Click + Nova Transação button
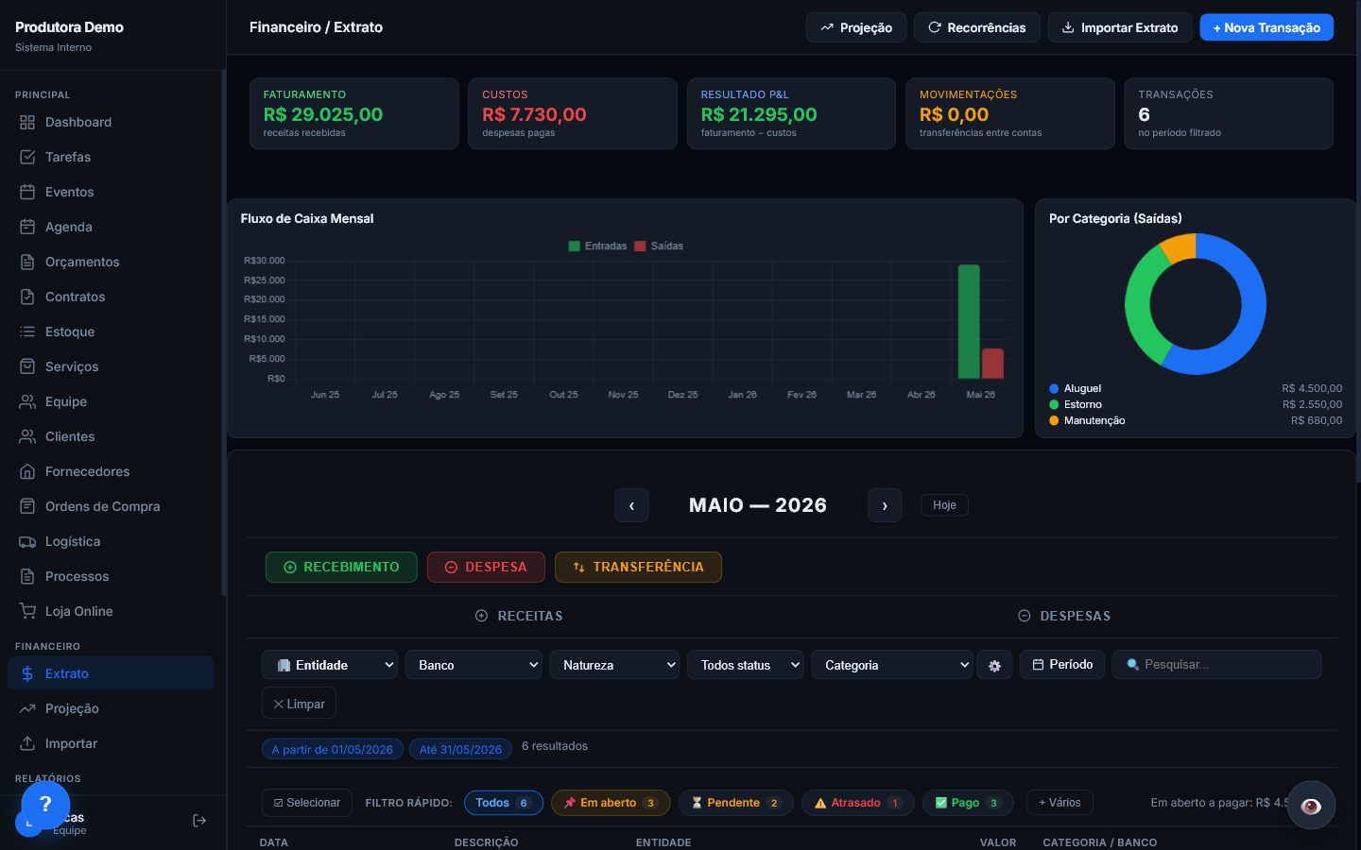The width and height of the screenshot is (1361, 850). pos(1266,27)
